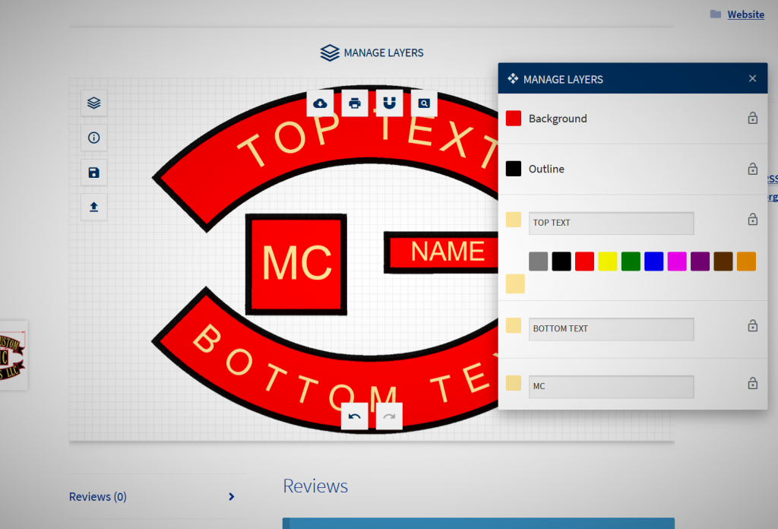The width and height of the screenshot is (778, 529).
Task: Save design with the floppy disk icon
Action: click(94, 173)
